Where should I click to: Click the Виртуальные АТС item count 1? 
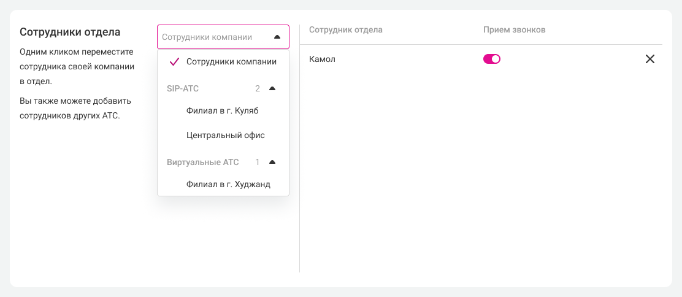(x=258, y=162)
